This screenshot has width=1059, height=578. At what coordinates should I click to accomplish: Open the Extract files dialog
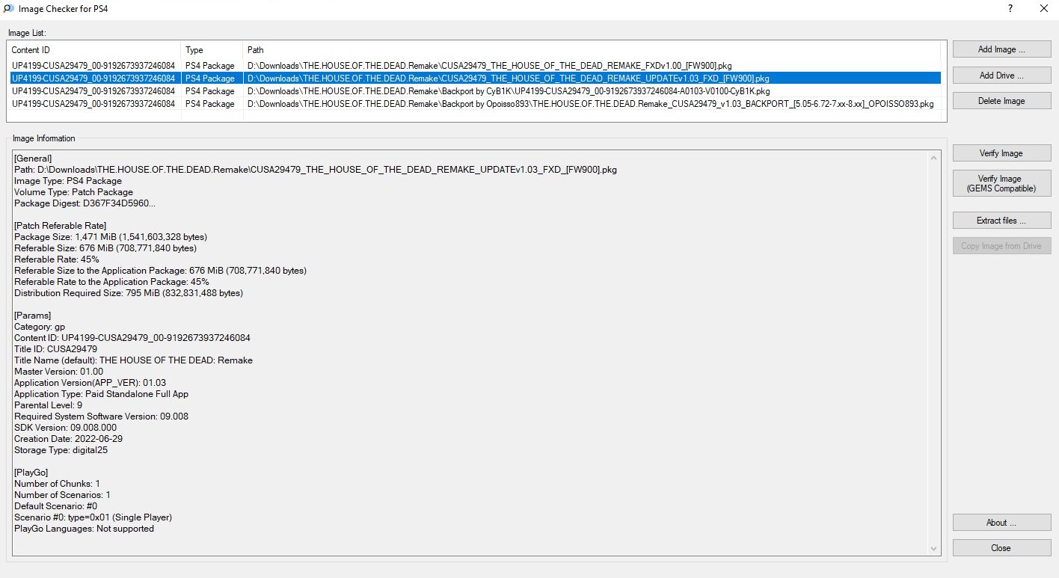[x=1001, y=221]
